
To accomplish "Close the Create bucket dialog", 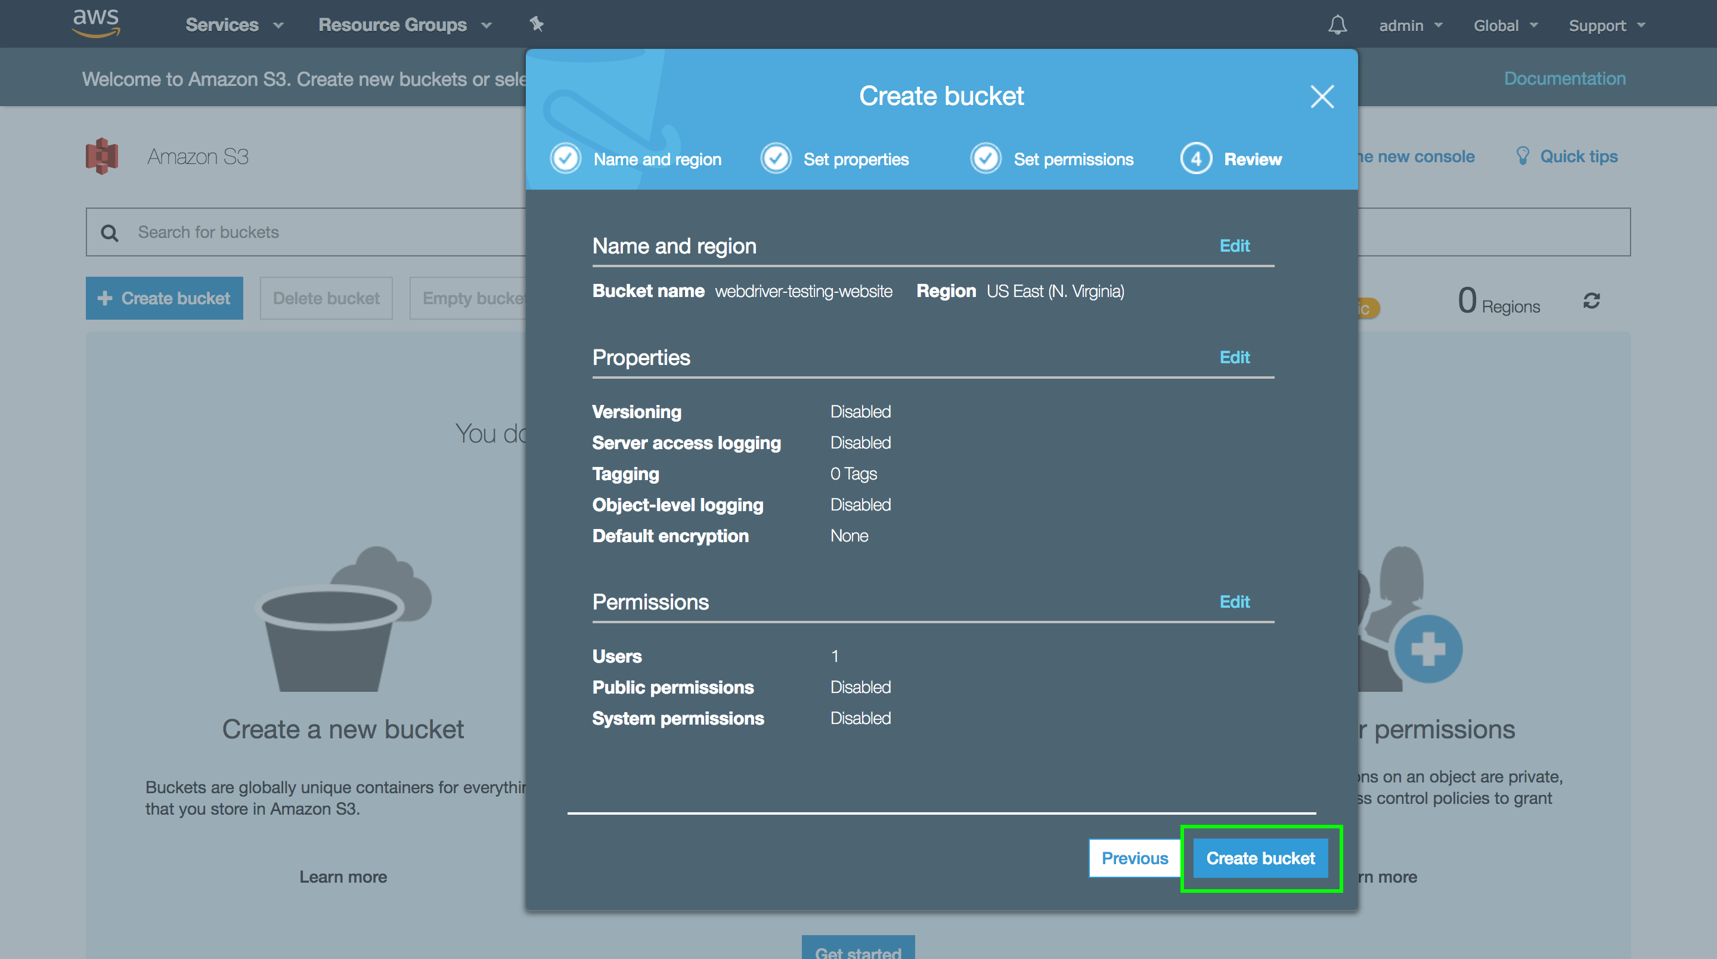I will [1322, 97].
